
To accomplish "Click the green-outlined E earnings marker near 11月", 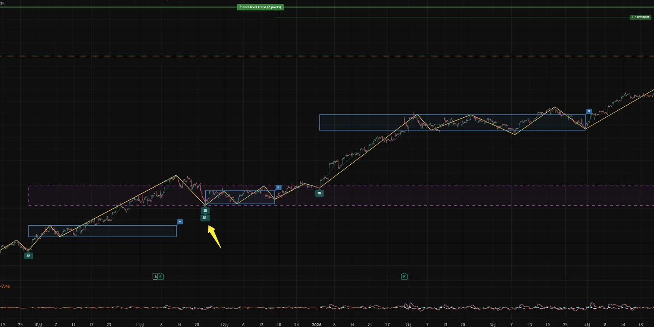I will click(x=161, y=276).
